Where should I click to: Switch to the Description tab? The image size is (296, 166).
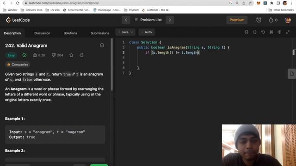pos(12,33)
